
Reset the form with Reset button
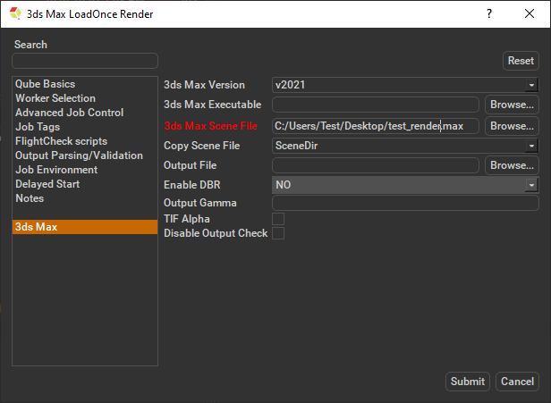521,61
